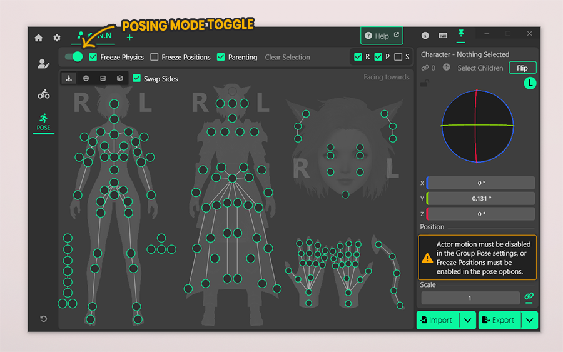Click the Y rotation value field
The image size is (563, 352).
tap(481, 198)
